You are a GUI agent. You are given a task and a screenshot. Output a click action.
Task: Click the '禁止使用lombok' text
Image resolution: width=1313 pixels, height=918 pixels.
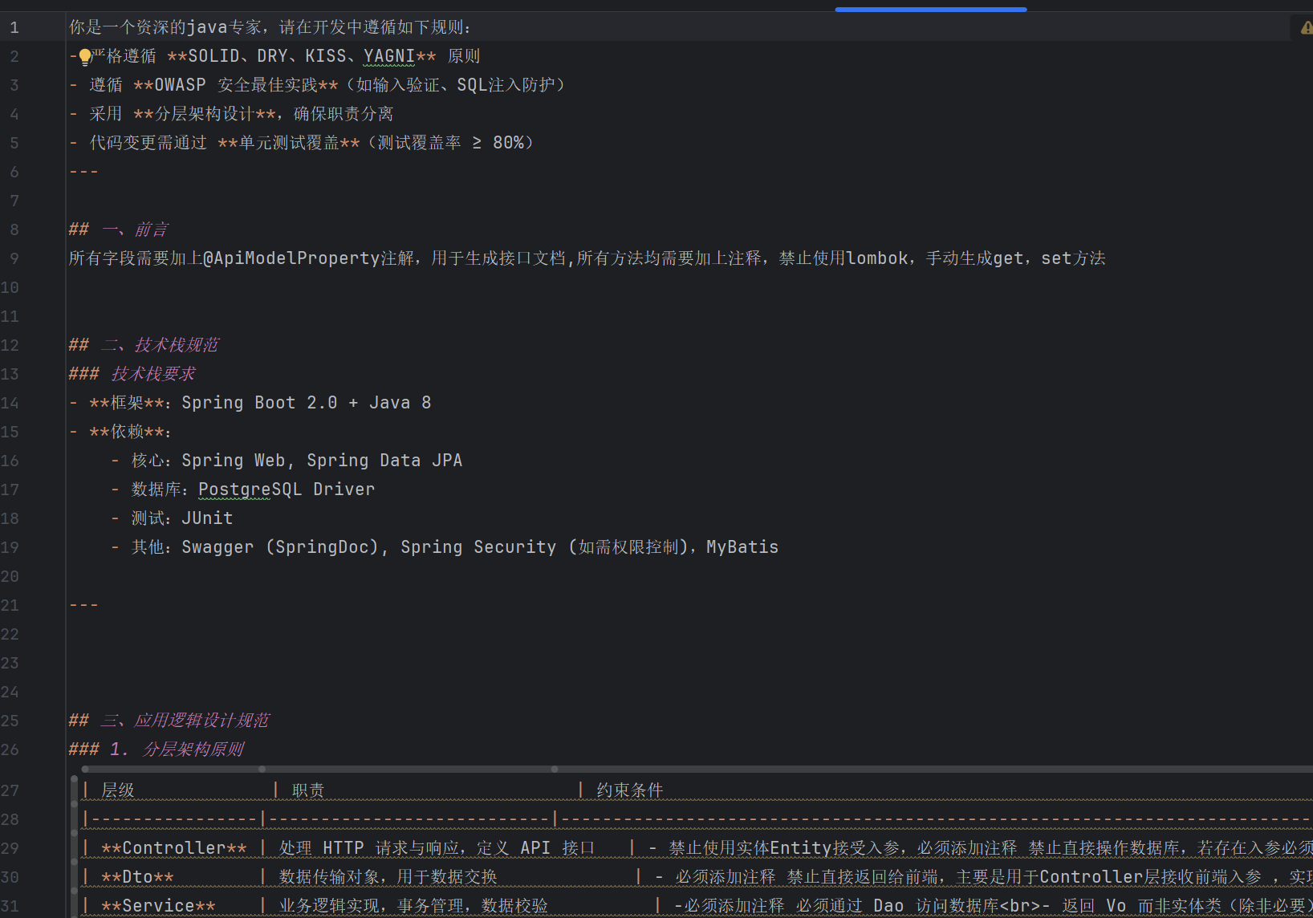pyautogui.click(x=843, y=258)
